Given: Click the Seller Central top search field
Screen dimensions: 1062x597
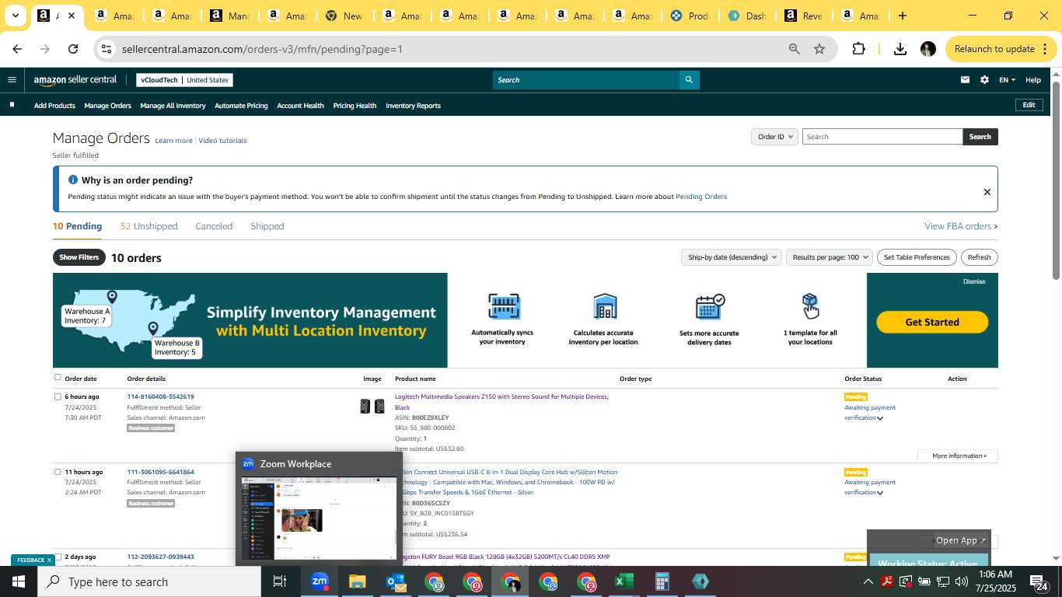Looking at the screenshot, I should coord(586,79).
